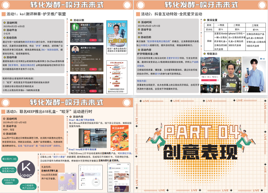Click the round Keep logo
The image size is (268, 193).
click(x=26, y=169)
